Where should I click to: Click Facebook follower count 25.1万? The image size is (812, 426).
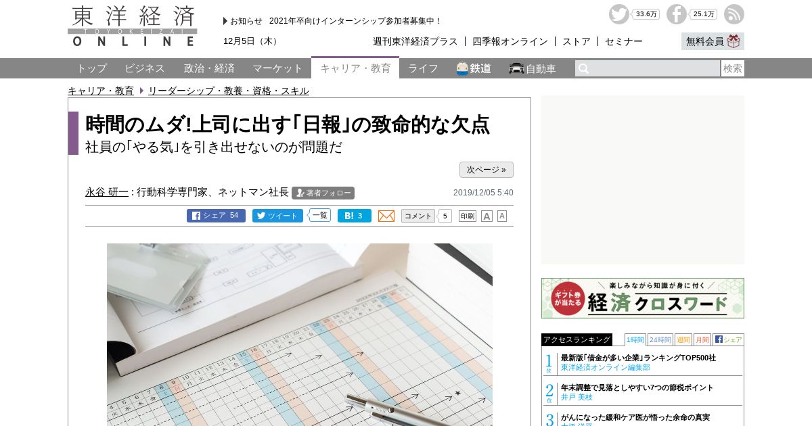[x=704, y=14]
